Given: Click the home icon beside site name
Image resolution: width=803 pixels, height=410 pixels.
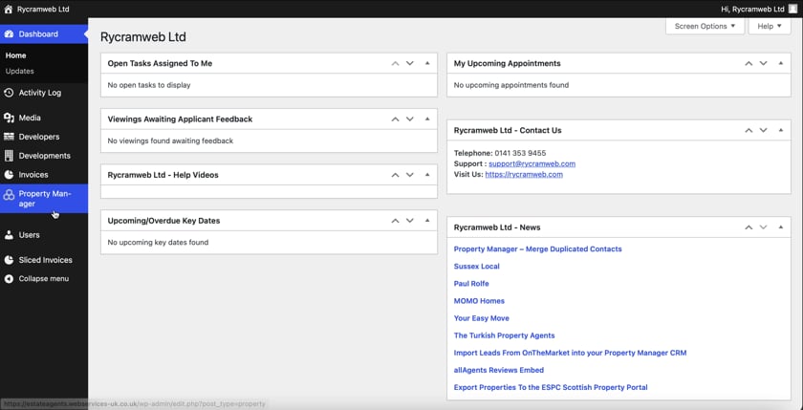Looking at the screenshot, I should (8, 9).
